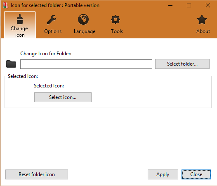217x186 pixels.
Task: Open the About tab label
Action: (203, 31)
